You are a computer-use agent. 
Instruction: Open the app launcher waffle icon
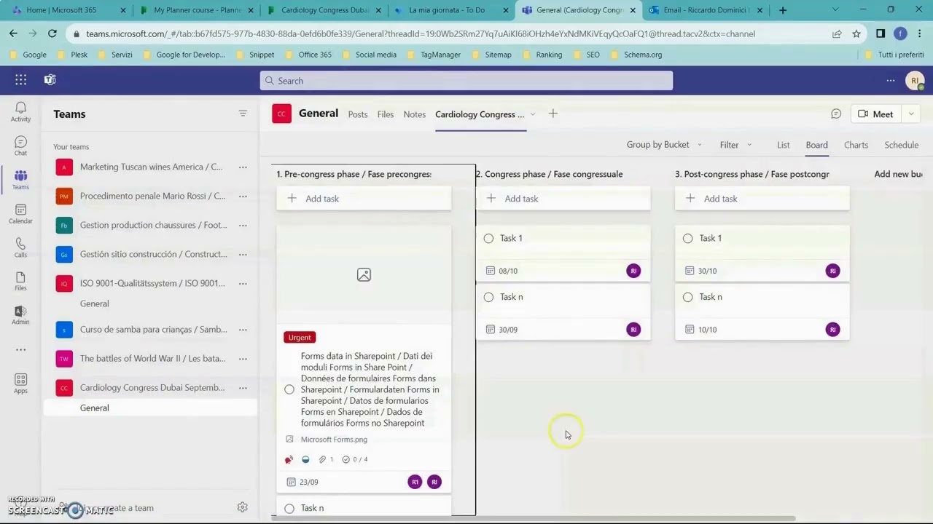[x=20, y=80]
